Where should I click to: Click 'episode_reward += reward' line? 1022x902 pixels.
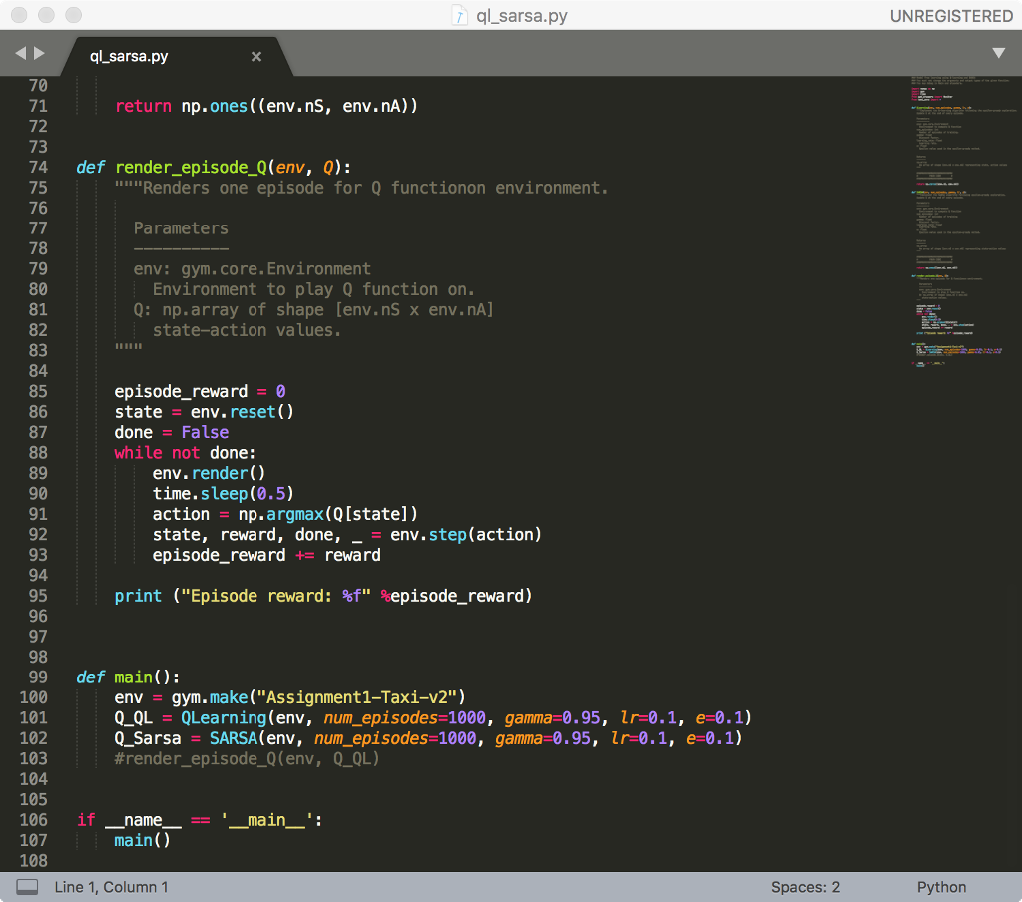pos(266,556)
